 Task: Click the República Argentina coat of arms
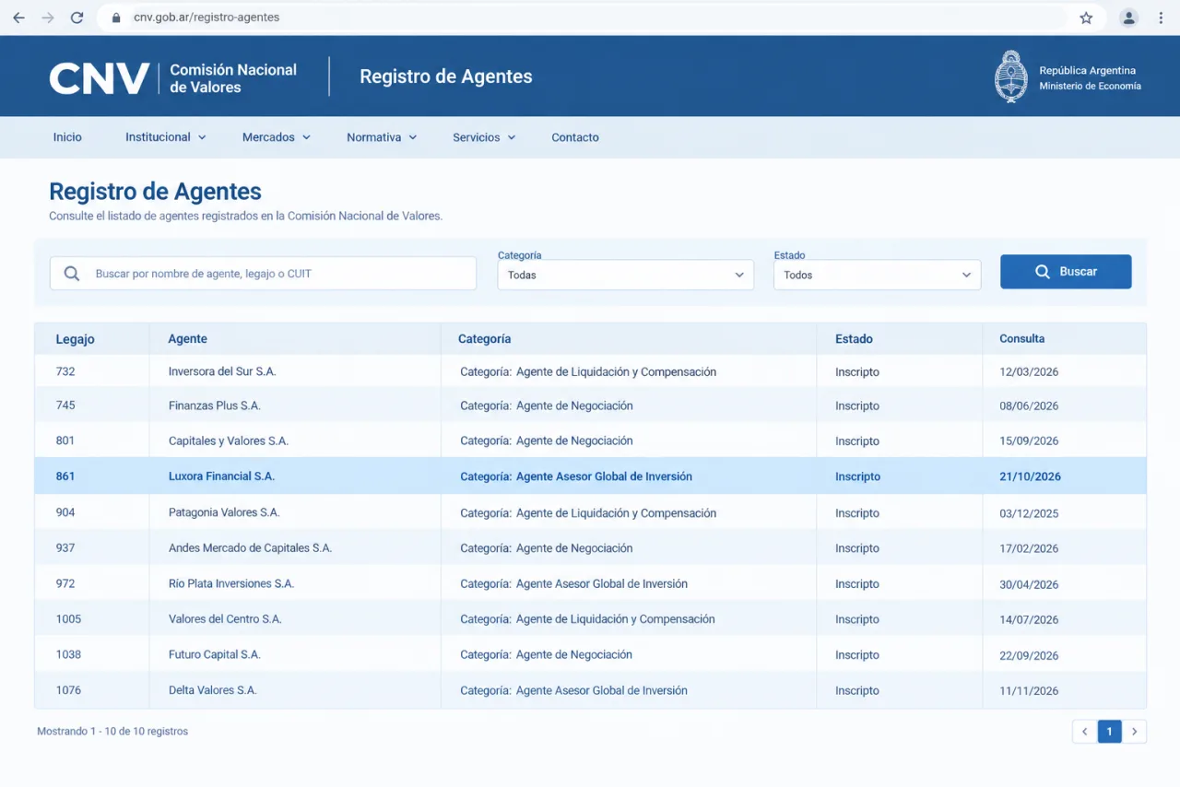(1011, 76)
